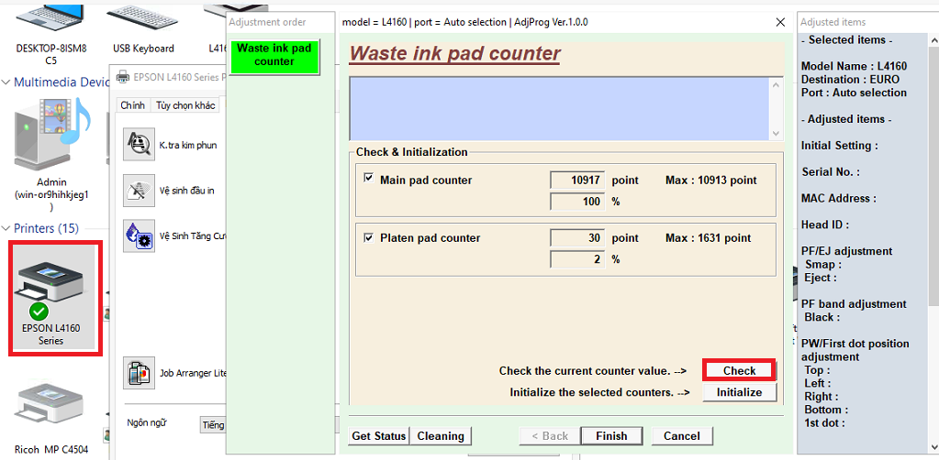Click the Check button
Screen dimensions: 939x460
740,371
